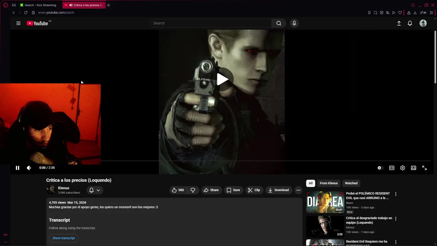Toggle closed captions CC button
Image resolution: width=437 pixels, height=246 pixels.
pyautogui.click(x=392, y=168)
